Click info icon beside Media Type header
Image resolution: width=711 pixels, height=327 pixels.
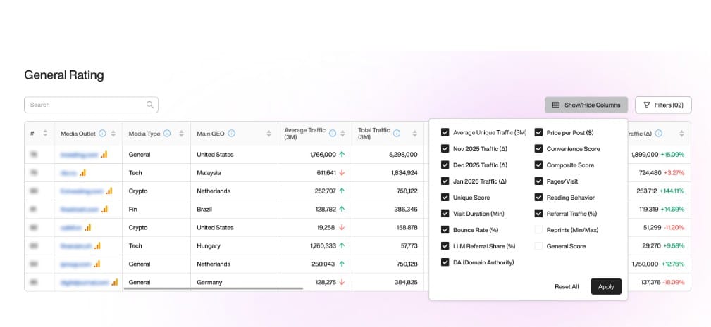click(x=167, y=134)
